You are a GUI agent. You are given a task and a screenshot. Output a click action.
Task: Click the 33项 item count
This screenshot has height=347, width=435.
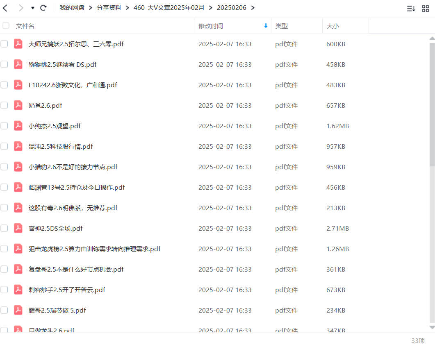point(418,340)
